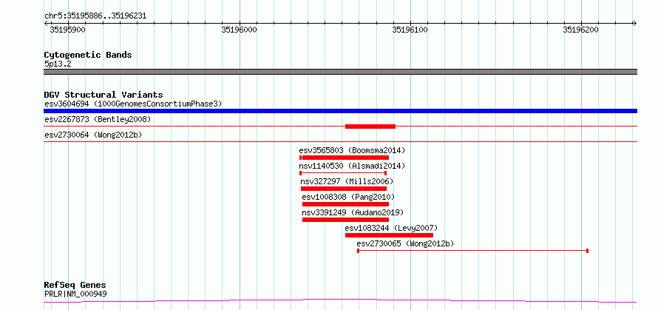Click the right arrowhead of the ruler
Screen dimensions: 658x310
[x=634, y=23]
